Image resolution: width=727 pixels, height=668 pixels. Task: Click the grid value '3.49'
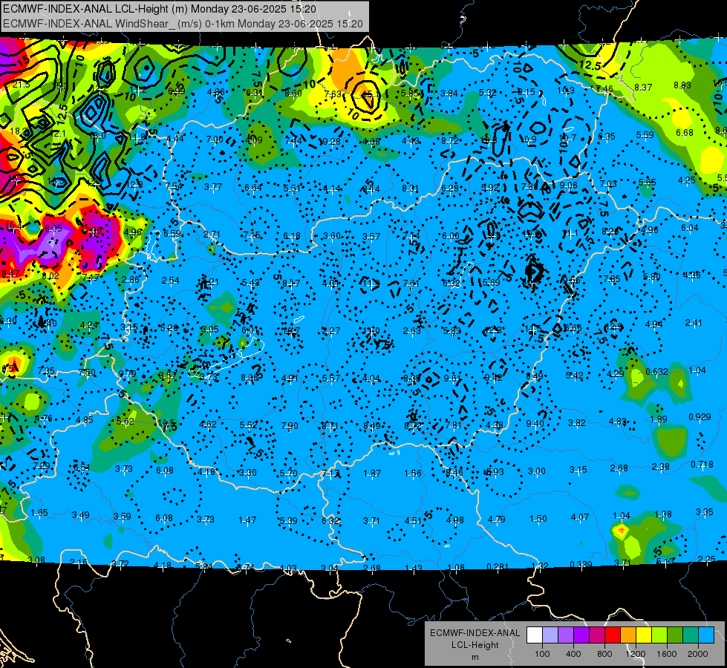[x=81, y=514]
